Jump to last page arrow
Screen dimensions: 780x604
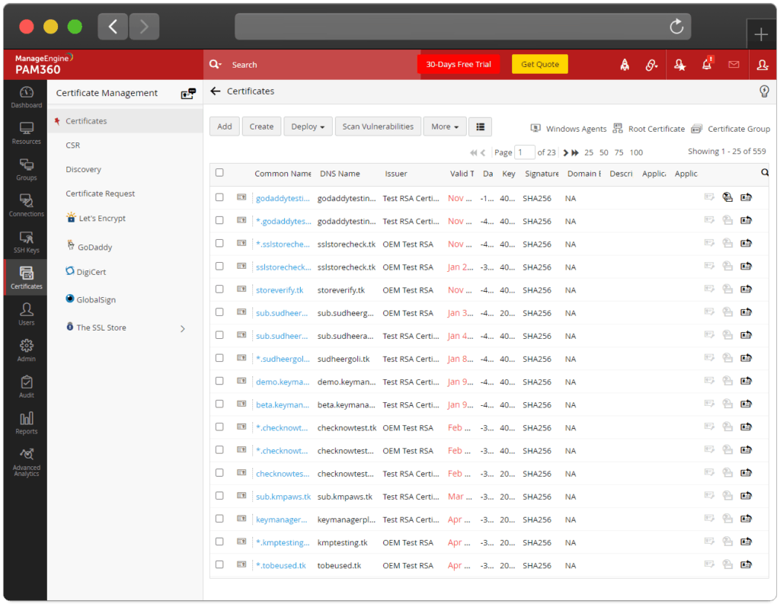575,153
